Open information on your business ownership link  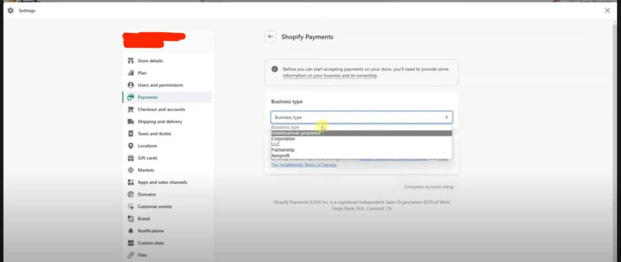pos(330,76)
